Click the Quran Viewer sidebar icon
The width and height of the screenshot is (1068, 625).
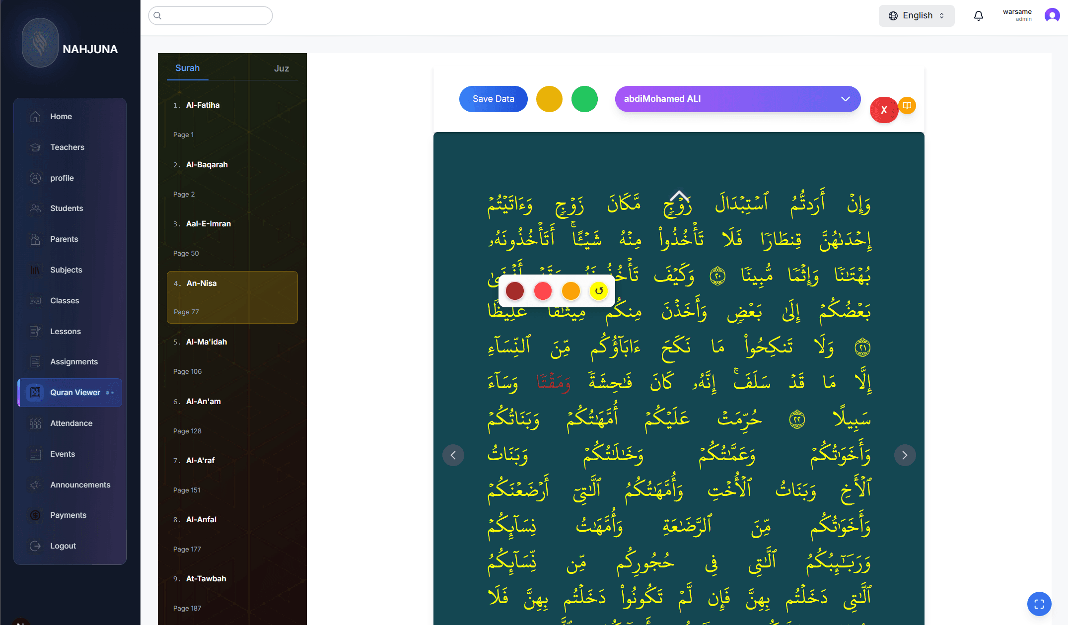coord(35,393)
